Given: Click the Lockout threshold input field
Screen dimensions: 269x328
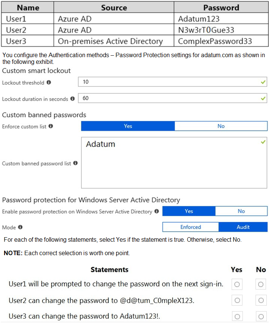Looking at the screenshot, I should [173, 82].
